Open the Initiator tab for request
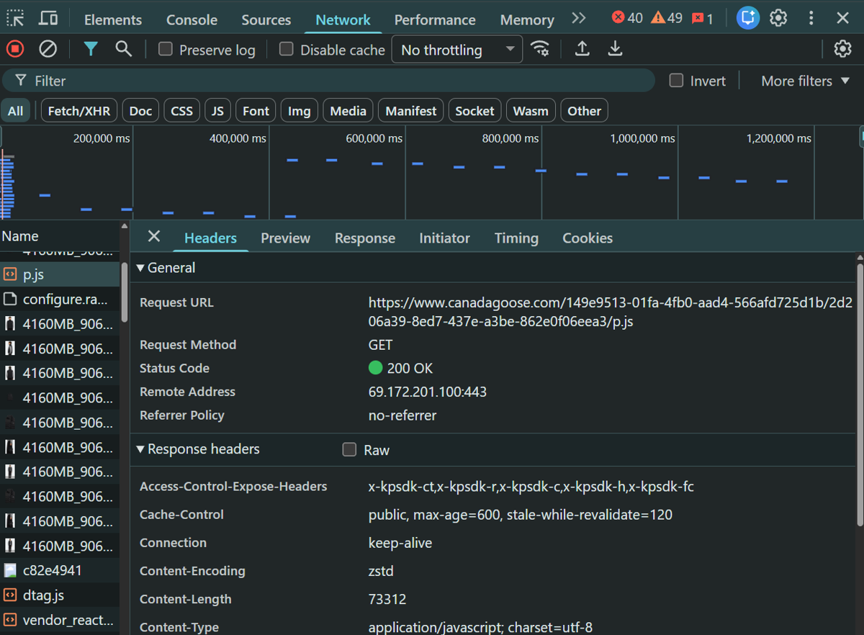This screenshot has width=864, height=635. point(444,238)
